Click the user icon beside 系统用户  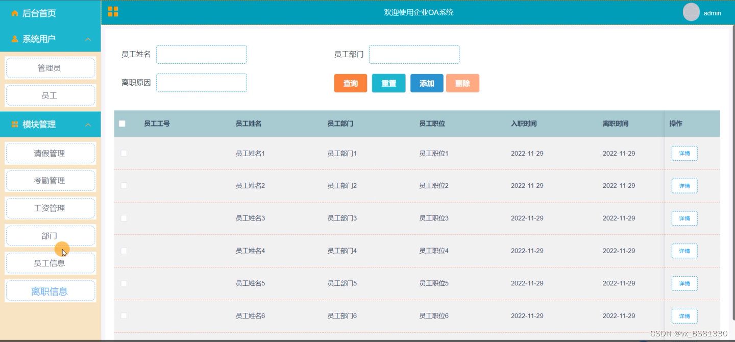pyautogui.click(x=15, y=39)
